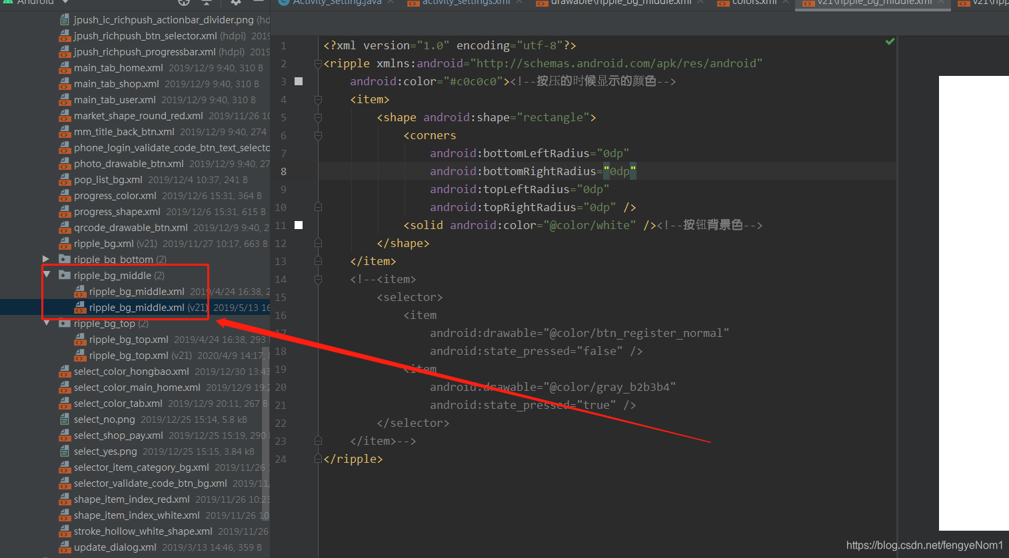Screen dimensions: 1009x558
Task: Expand the ripple_bg_bottom folder
Action: [45, 259]
